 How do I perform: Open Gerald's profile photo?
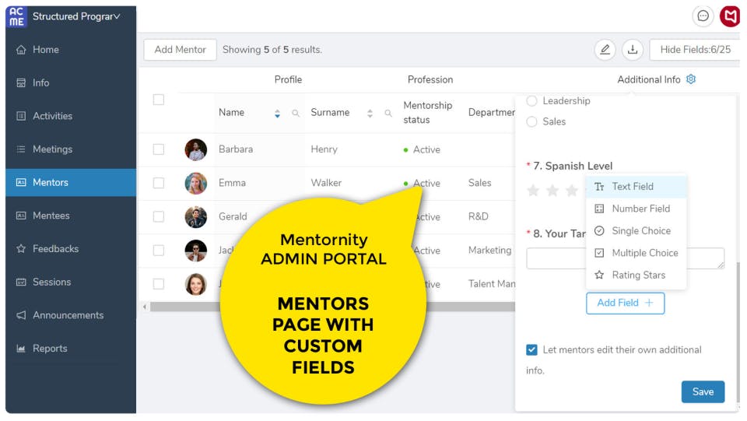click(196, 216)
